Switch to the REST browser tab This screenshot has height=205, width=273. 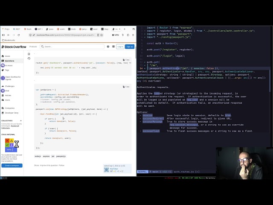17,29
